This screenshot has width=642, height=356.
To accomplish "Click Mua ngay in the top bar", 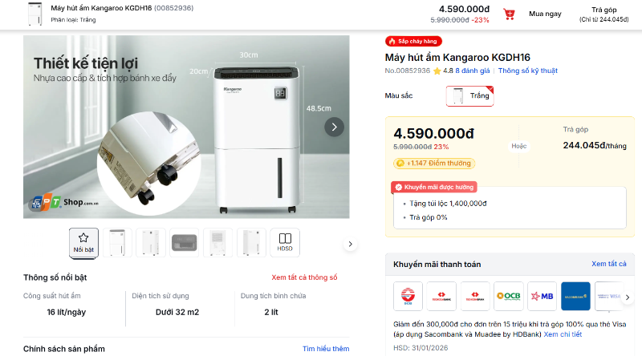I will 545,14.
